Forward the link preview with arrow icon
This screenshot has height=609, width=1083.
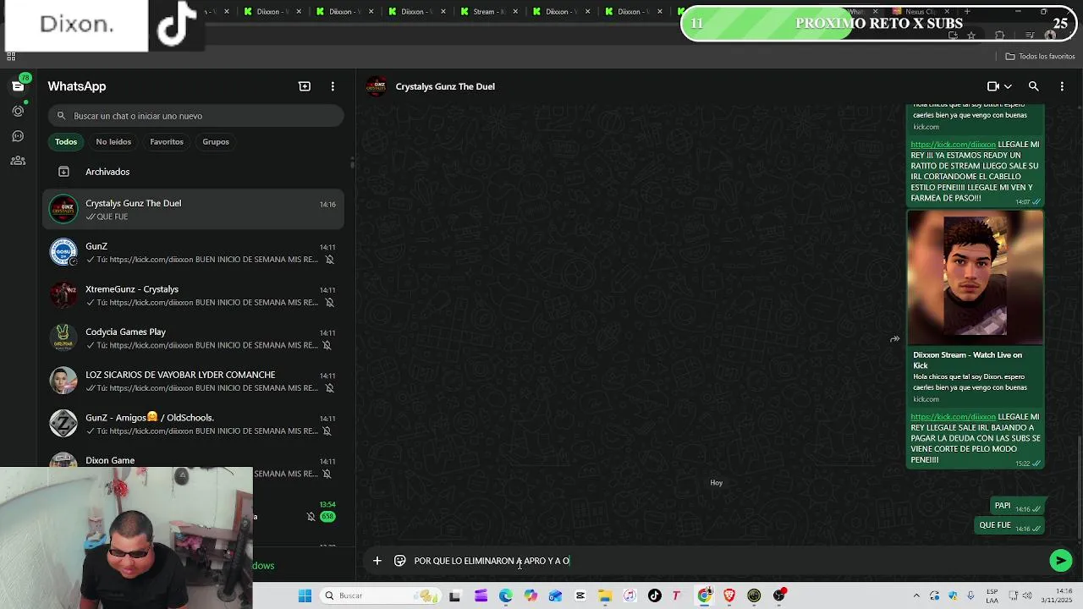(x=894, y=339)
